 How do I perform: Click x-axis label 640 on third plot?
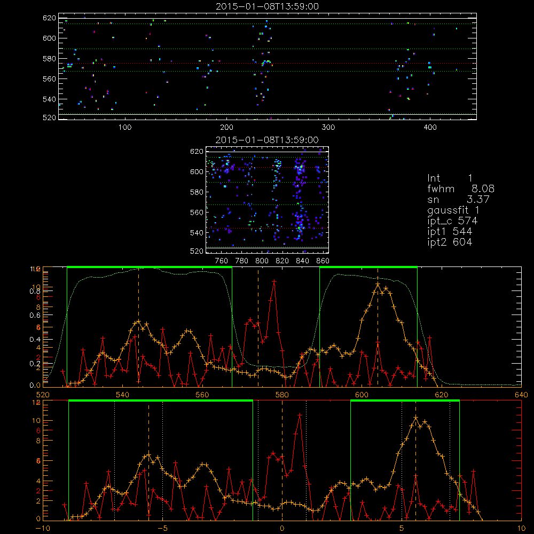[521, 395]
